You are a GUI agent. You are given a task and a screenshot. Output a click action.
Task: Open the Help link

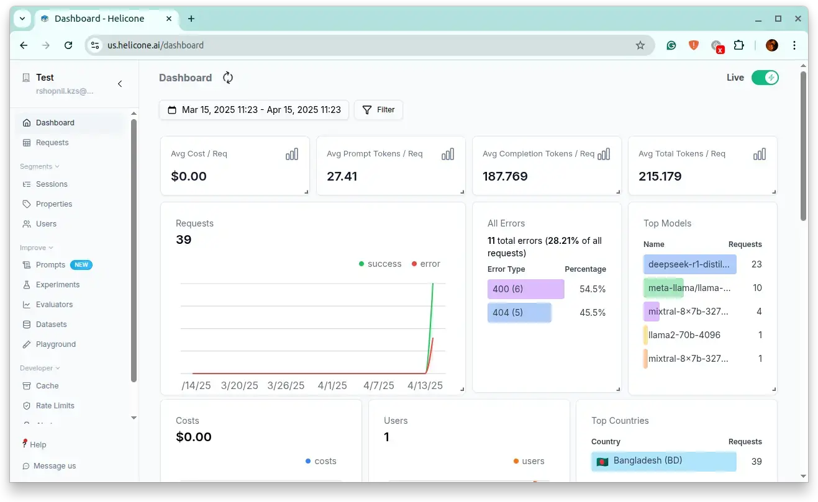[35, 445]
